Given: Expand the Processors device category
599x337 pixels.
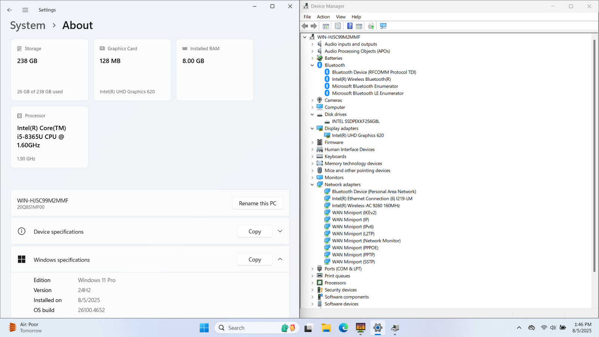Looking at the screenshot, I should click(x=312, y=283).
